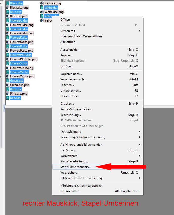Click the left panel vertical scrollbar

pos(1,77)
